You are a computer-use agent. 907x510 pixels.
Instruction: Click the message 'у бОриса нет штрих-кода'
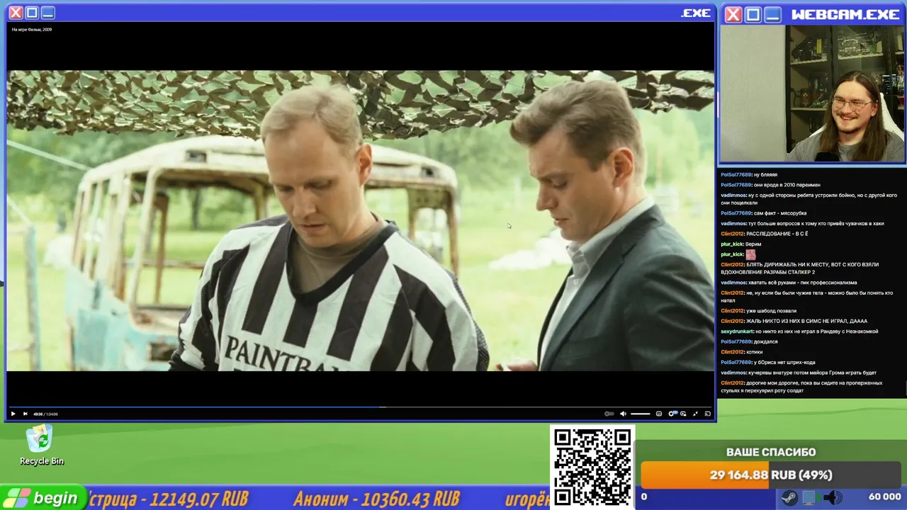pos(784,363)
